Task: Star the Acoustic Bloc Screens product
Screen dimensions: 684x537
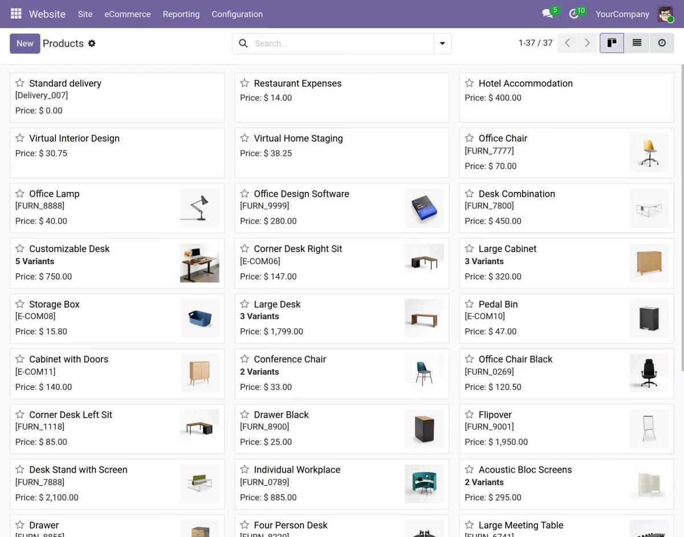Action: click(x=469, y=470)
